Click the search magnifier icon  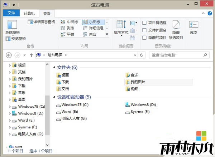205,55
